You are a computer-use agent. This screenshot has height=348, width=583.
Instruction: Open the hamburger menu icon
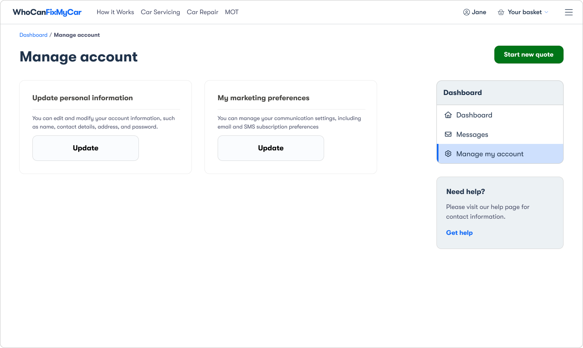click(x=569, y=12)
